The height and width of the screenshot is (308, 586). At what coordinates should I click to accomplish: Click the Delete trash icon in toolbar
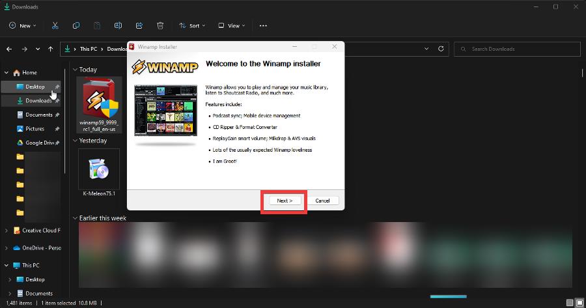(160, 25)
